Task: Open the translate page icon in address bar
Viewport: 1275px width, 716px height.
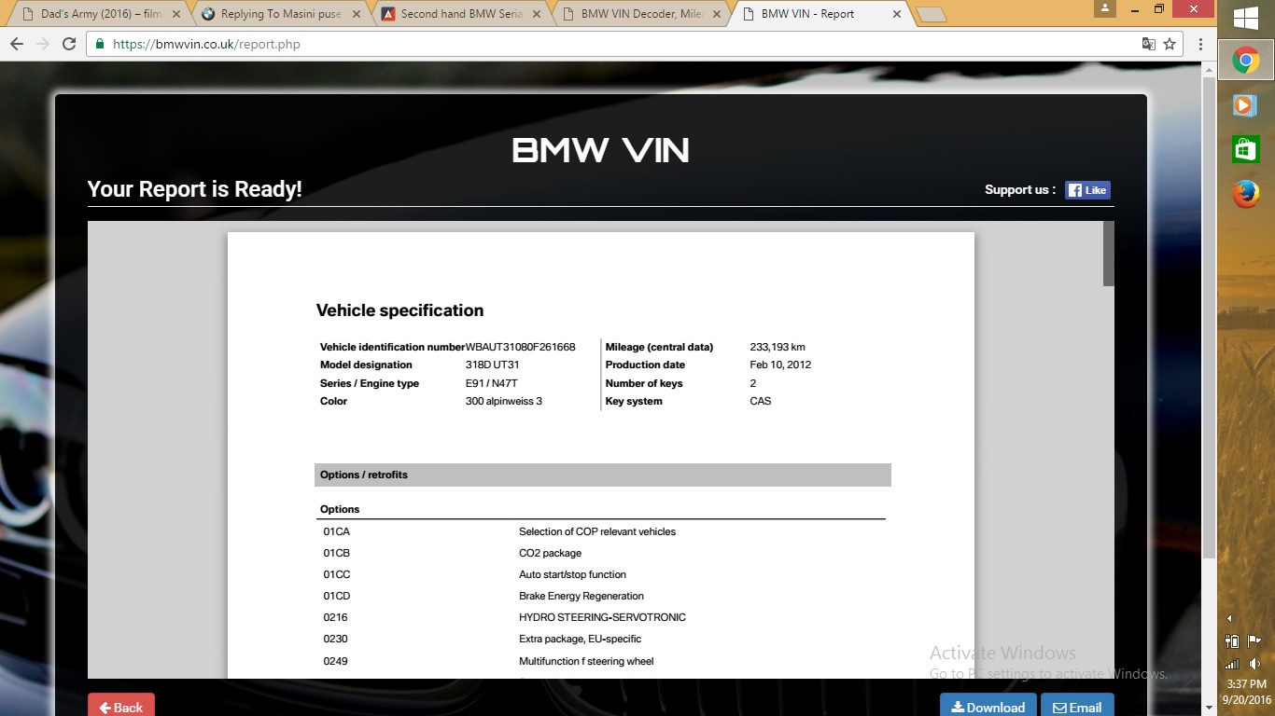Action: click(x=1149, y=44)
